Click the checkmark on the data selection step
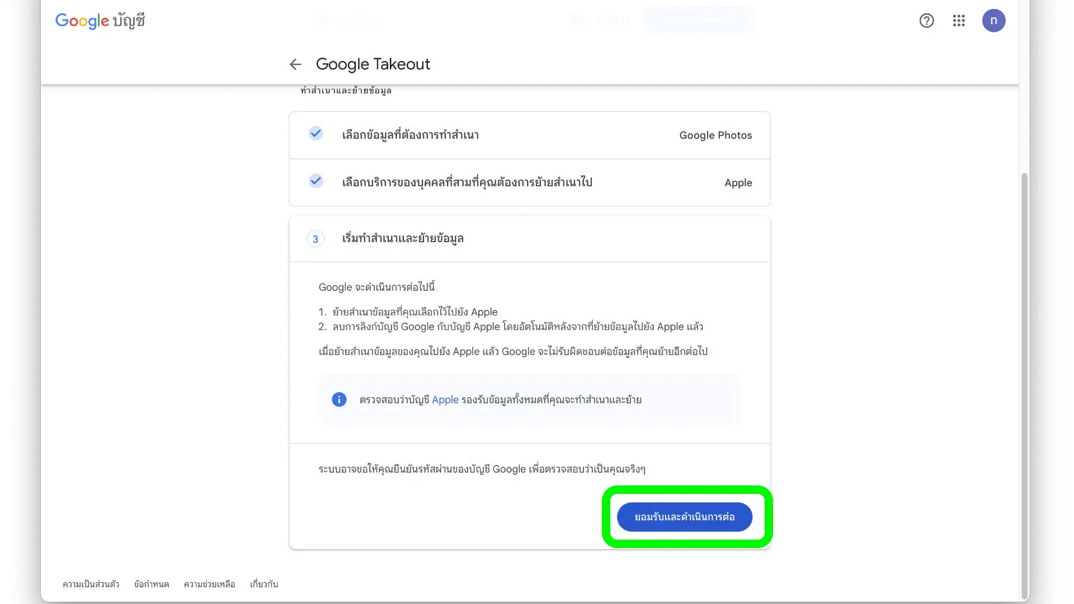Screen dimensions: 1074x604 click(315, 134)
